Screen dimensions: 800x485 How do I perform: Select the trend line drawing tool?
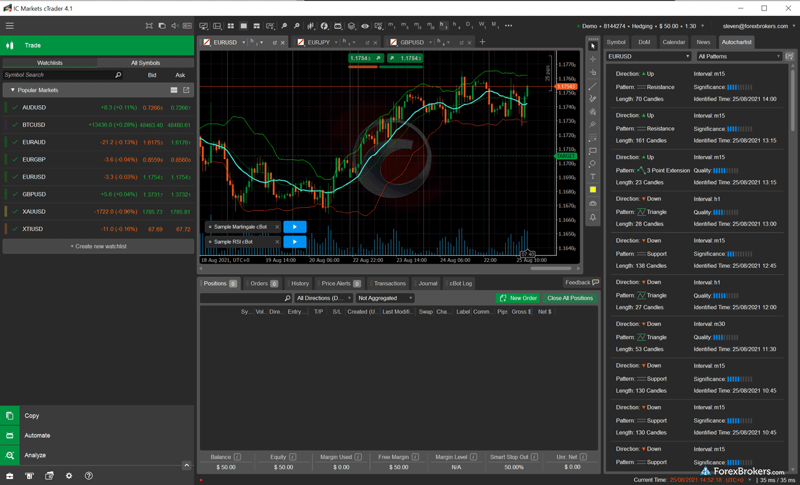click(x=593, y=86)
